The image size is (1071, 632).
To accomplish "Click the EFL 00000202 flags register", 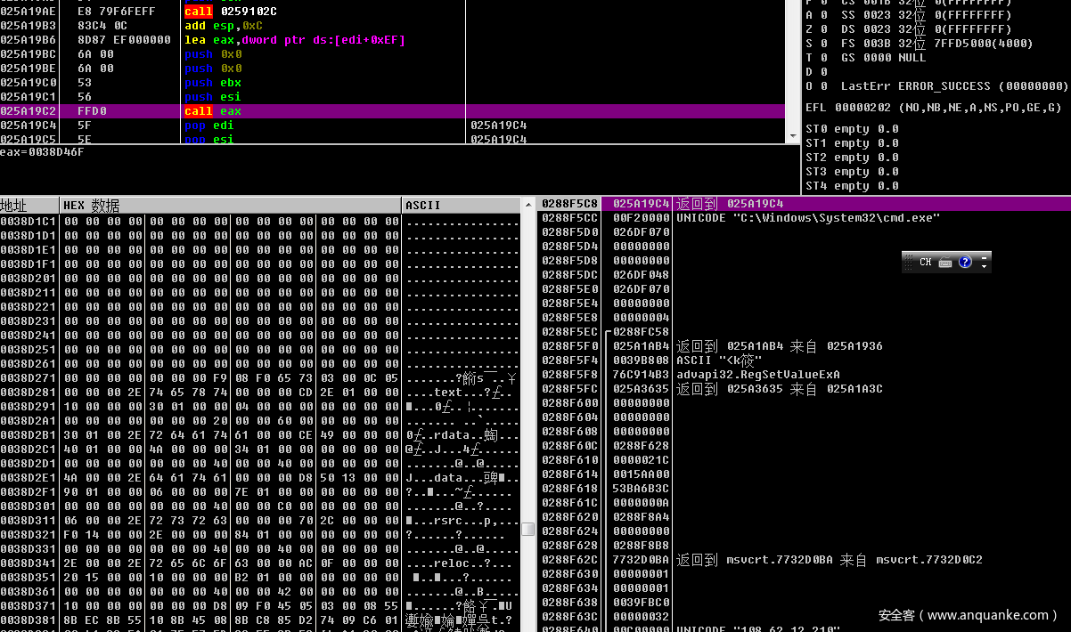I will (x=933, y=108).
